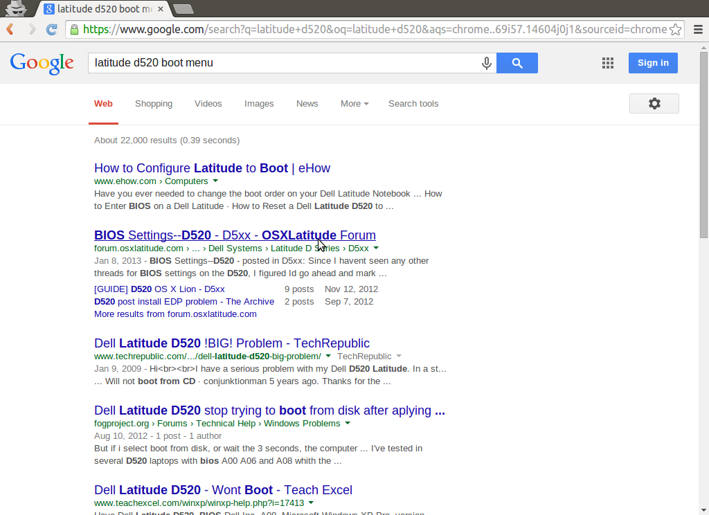This screenshot has width=709, height=515.
Task: Select the News search category
Action: coord(307,103)
